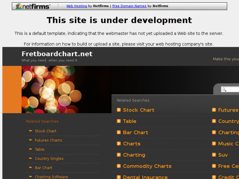Click the arrow icon beside Stock Chart
This screenshot has width=239, height=179.
(x=119, y=110)
